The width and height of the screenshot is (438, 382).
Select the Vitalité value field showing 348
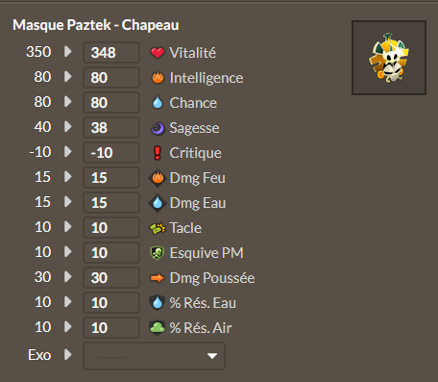tap(111, 52)
